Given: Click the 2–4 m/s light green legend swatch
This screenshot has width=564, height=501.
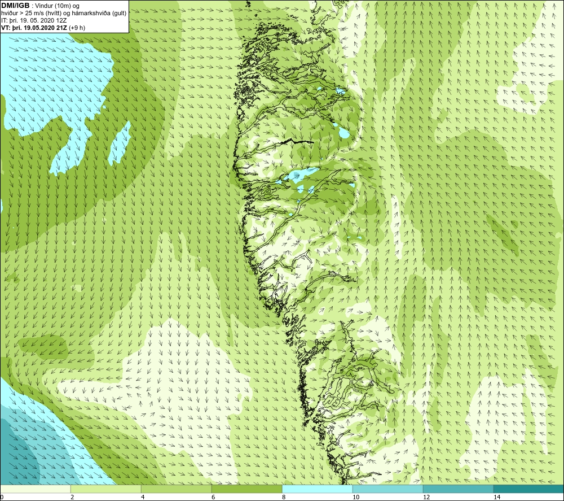Looking at the screenshot, I should coord(106,489).
